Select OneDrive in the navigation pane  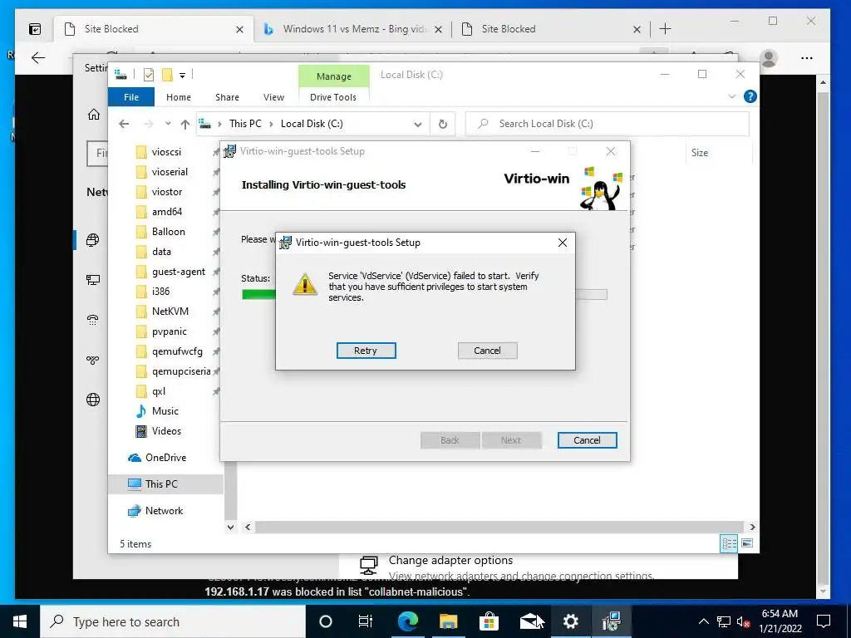[165, 458]
